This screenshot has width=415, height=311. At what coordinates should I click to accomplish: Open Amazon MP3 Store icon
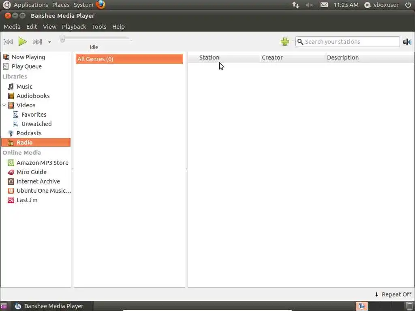[x=11, y=163]
